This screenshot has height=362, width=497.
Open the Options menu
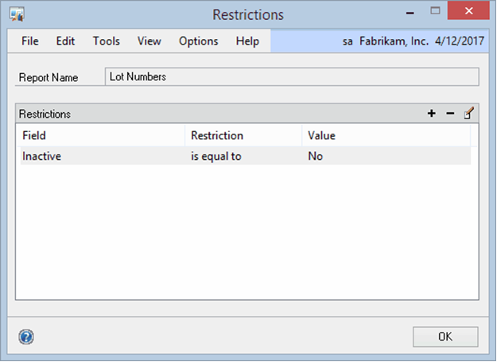coord(199,41)
